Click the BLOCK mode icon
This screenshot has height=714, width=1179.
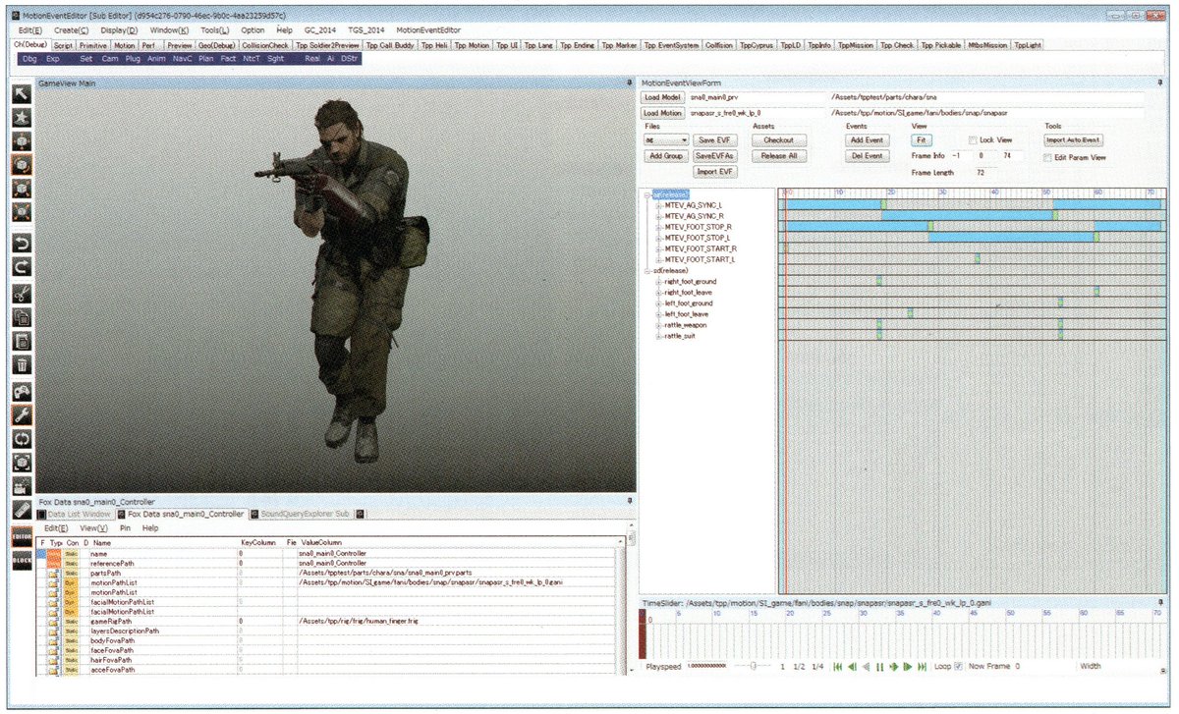coord(22,559)
